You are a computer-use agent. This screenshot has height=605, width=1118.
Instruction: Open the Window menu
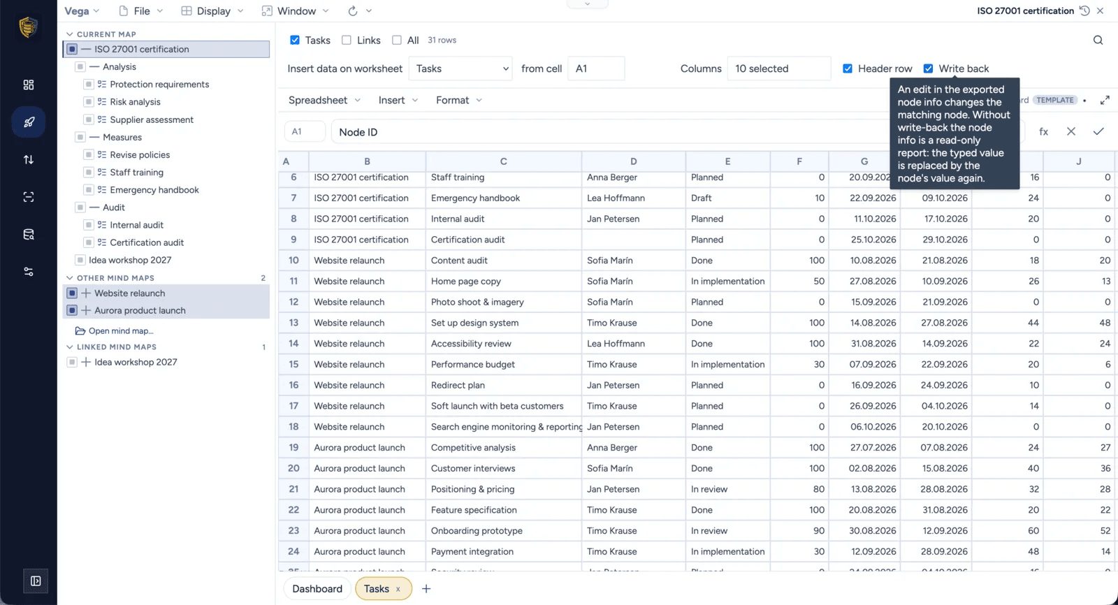click(x=296, y=11)
